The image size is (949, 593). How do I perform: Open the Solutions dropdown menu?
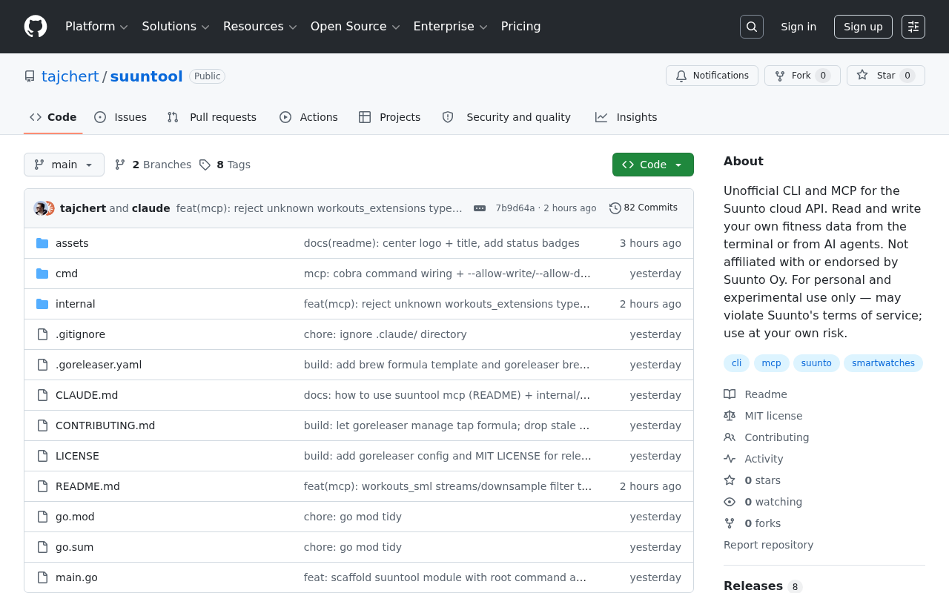point(176,27)
